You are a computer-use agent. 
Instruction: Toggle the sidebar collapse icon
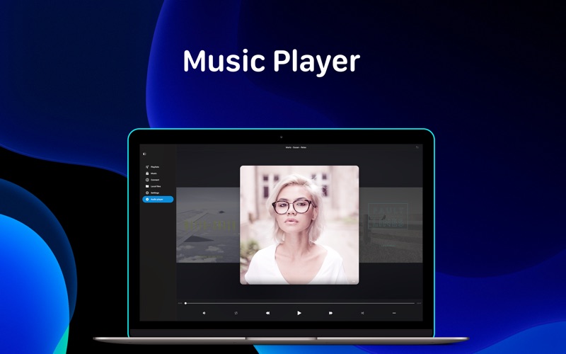(x=144, y=154)
